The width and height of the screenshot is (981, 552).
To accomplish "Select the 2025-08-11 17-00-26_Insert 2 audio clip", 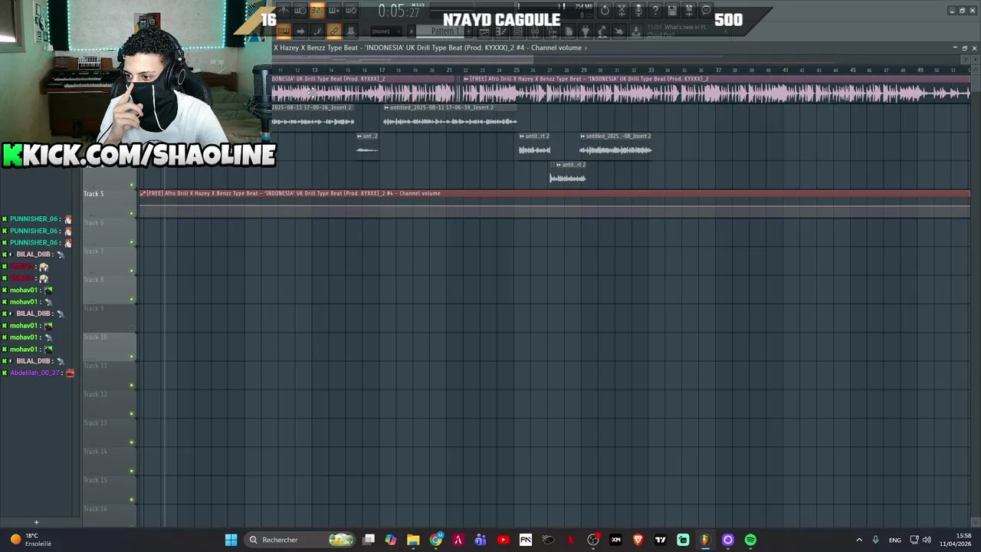I will tap(313, 116).
